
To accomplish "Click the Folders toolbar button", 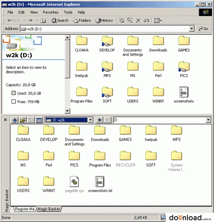I will pos(82,21).
